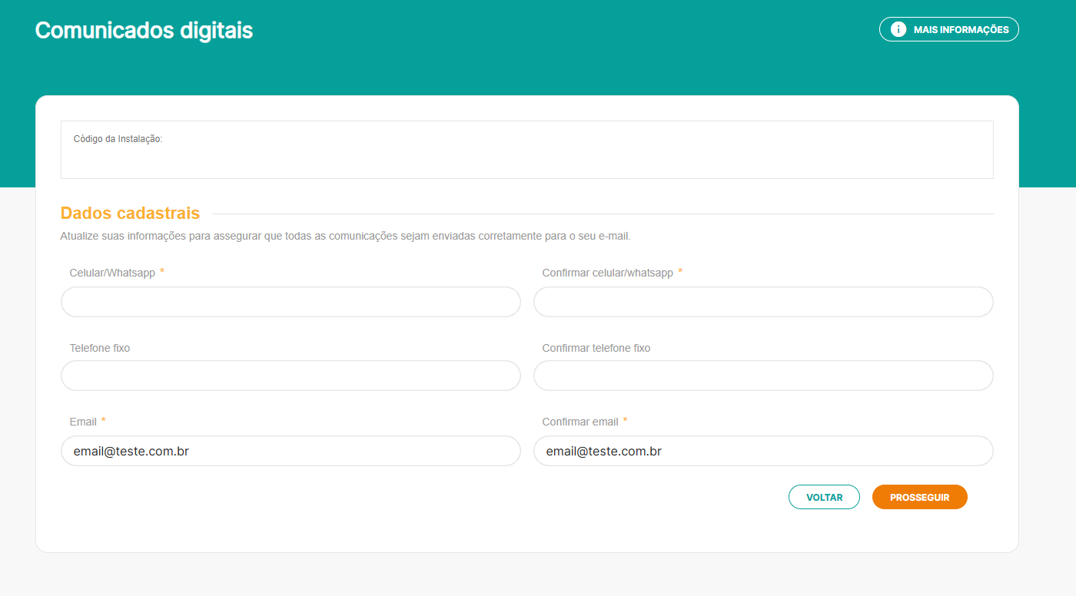Click the Atualize suas informações description text
This screenshot has width=1076, height=596.
pos(345,237)
